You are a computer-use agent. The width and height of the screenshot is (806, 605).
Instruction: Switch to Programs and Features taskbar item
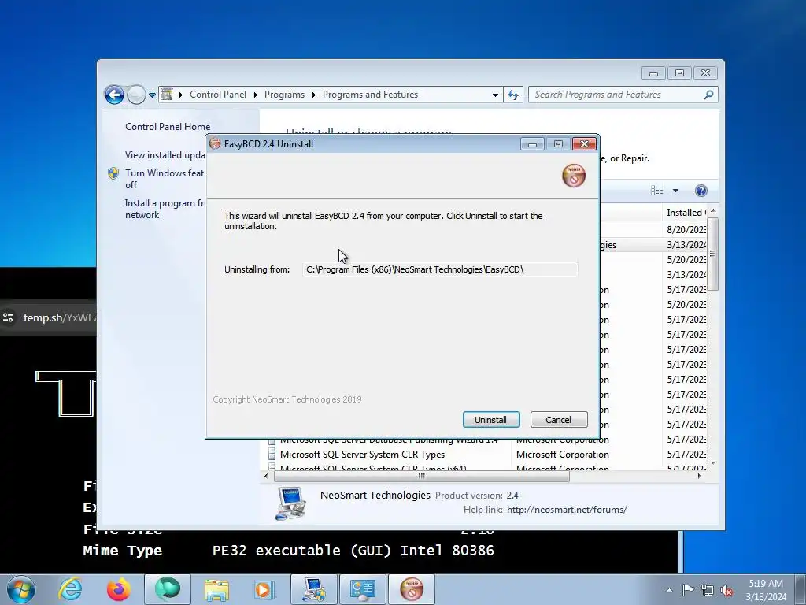coord(314,589)
